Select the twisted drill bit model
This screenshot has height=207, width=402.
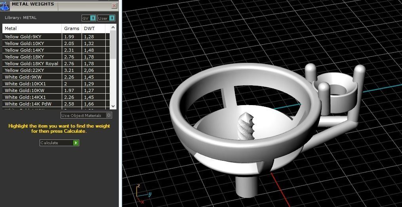(x=246, y=126)
